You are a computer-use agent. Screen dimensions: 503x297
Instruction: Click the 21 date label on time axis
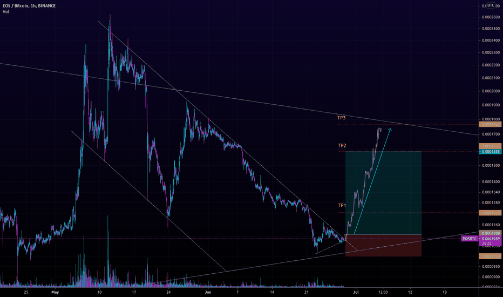307,292
